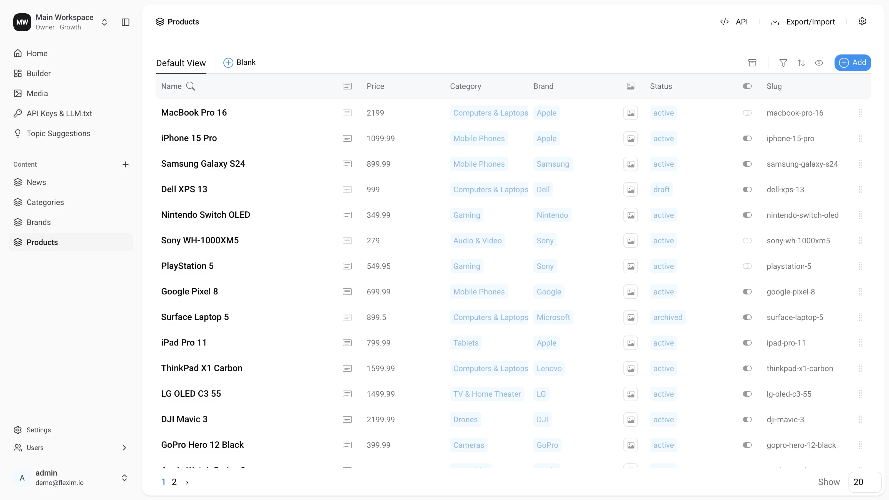This screenshot has height=500, width=889.
Task: Open the filter funnel icon
Action: tap(783, 62)
